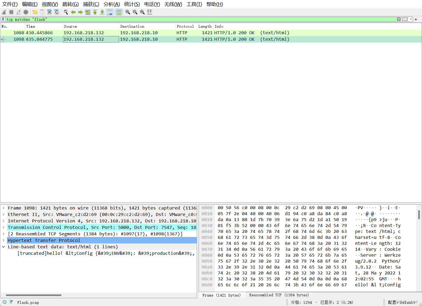Open the 编辑(E) menu

point(30,4)
